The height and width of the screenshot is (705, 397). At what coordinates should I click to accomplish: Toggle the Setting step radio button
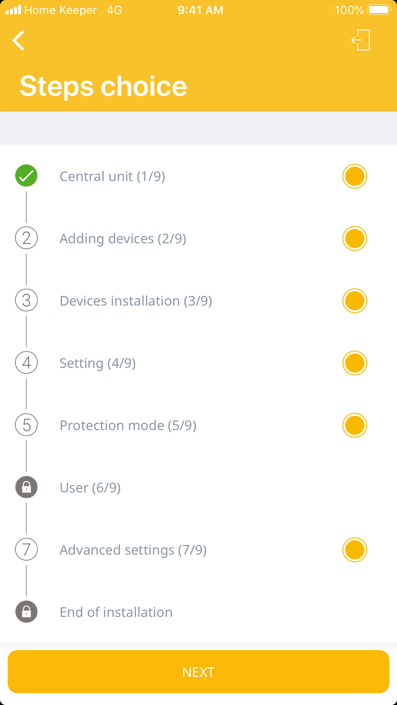point(354,363)
